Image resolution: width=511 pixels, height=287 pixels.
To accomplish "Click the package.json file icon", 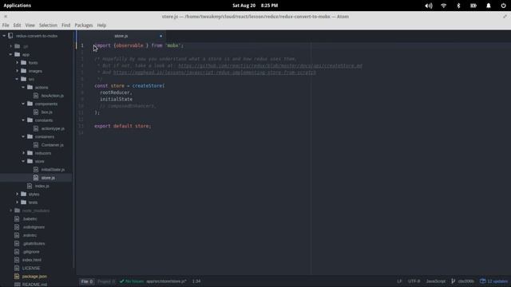I will (17, 277).
